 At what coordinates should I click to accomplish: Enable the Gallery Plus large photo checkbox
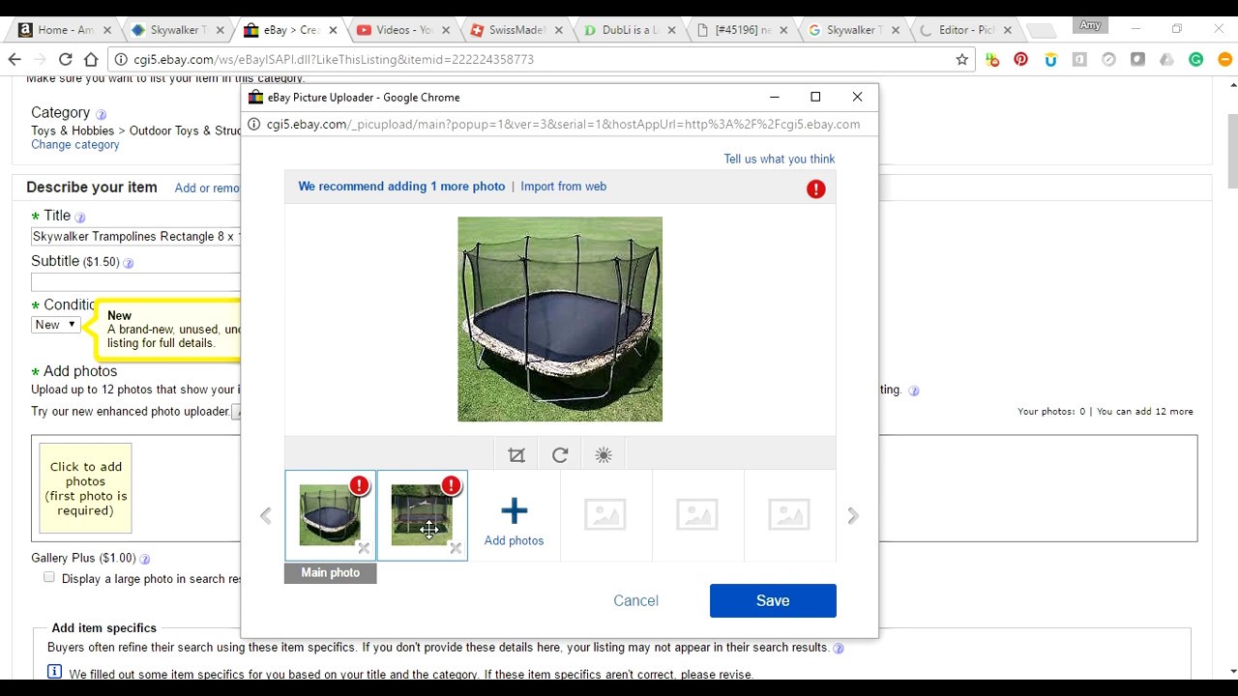click(x=49, y=577)
